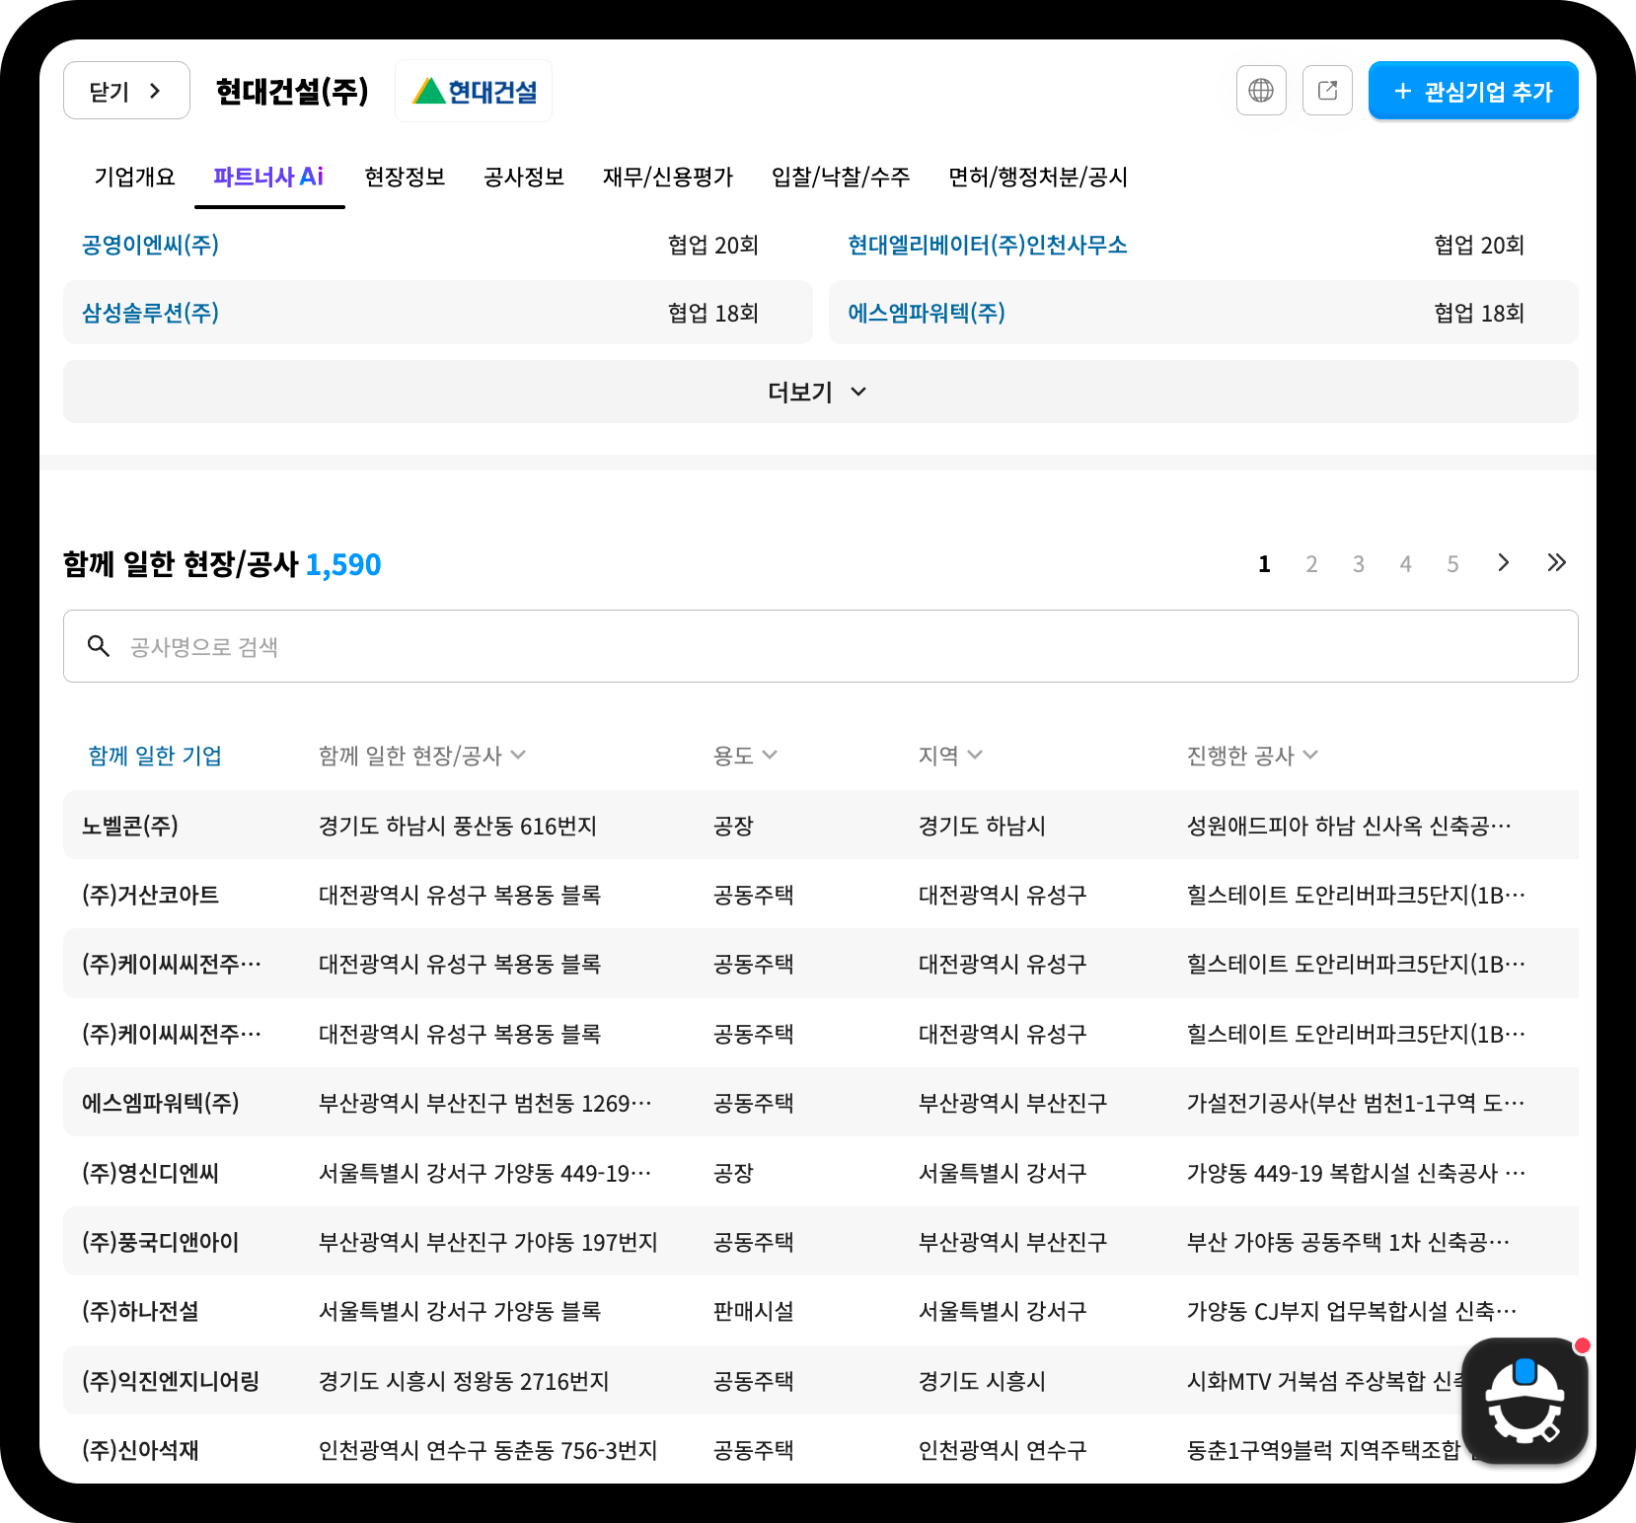Click the globe website icon

pyautogui.click(x=1261, y=91)
